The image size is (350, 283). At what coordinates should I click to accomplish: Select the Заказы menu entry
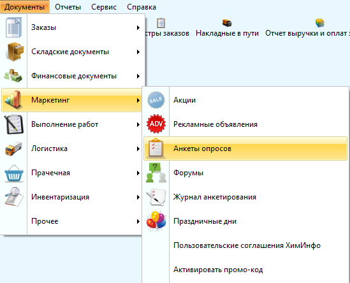[73, 27]
